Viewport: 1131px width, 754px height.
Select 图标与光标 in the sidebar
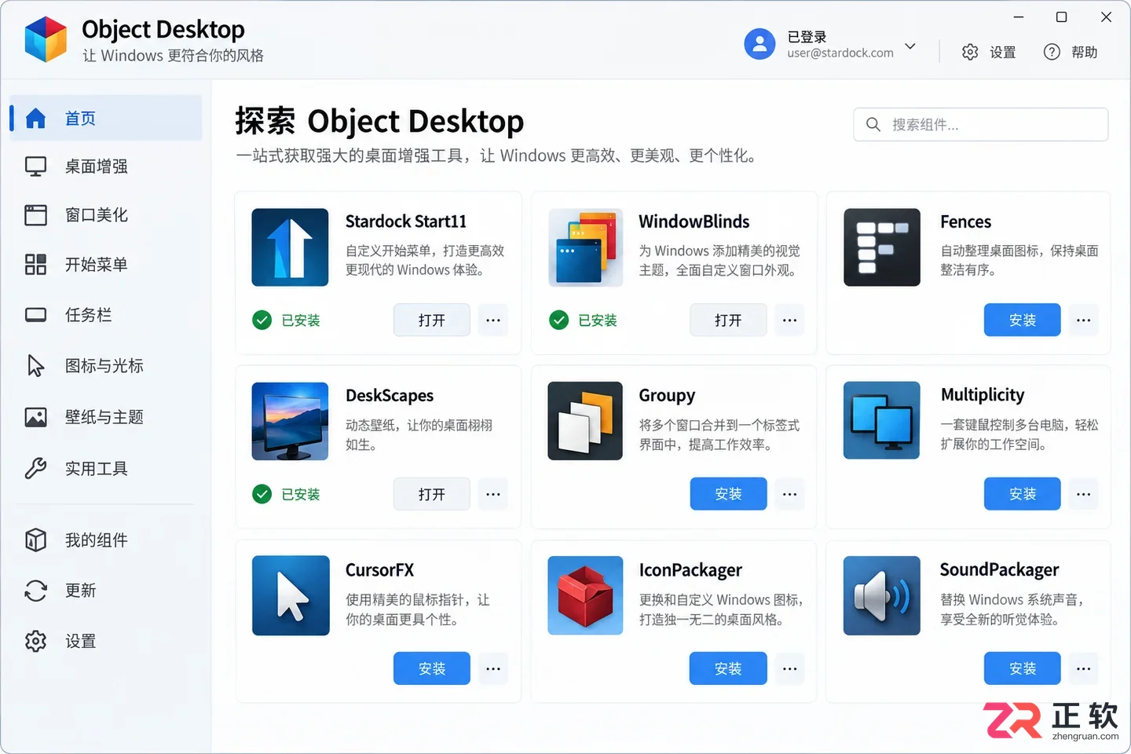point(105,366)
